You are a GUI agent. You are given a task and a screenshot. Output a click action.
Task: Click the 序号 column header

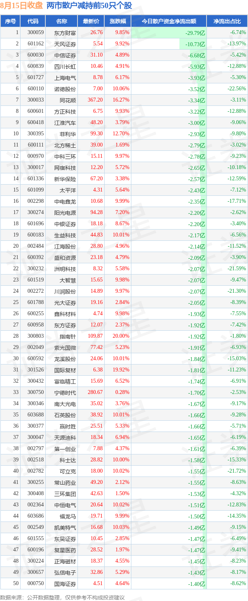tap(10, 21)
